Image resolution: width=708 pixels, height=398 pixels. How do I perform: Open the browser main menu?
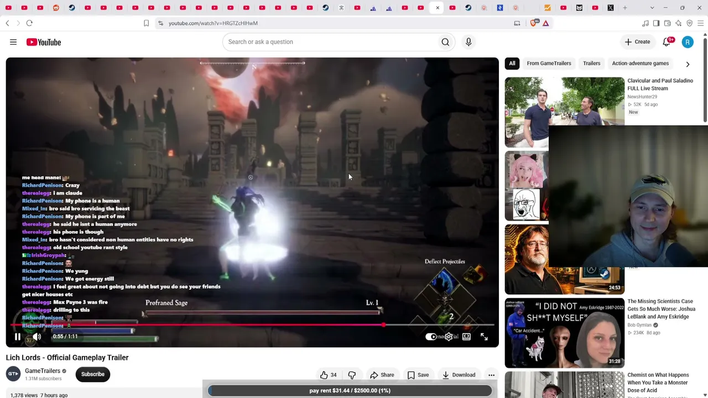(x=701, y=23)
